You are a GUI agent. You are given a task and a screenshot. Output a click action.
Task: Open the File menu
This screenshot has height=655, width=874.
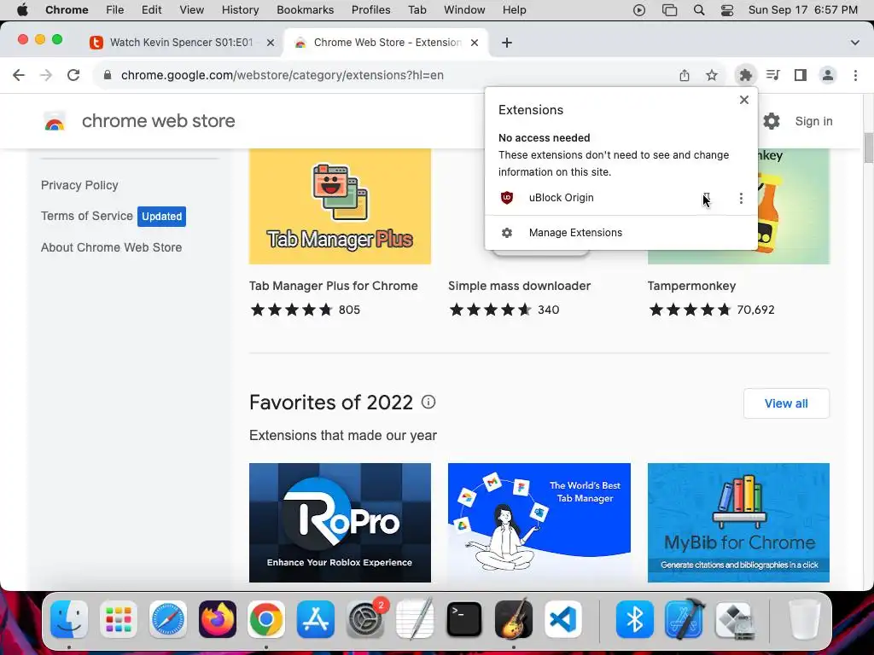[x=115, y=10]
